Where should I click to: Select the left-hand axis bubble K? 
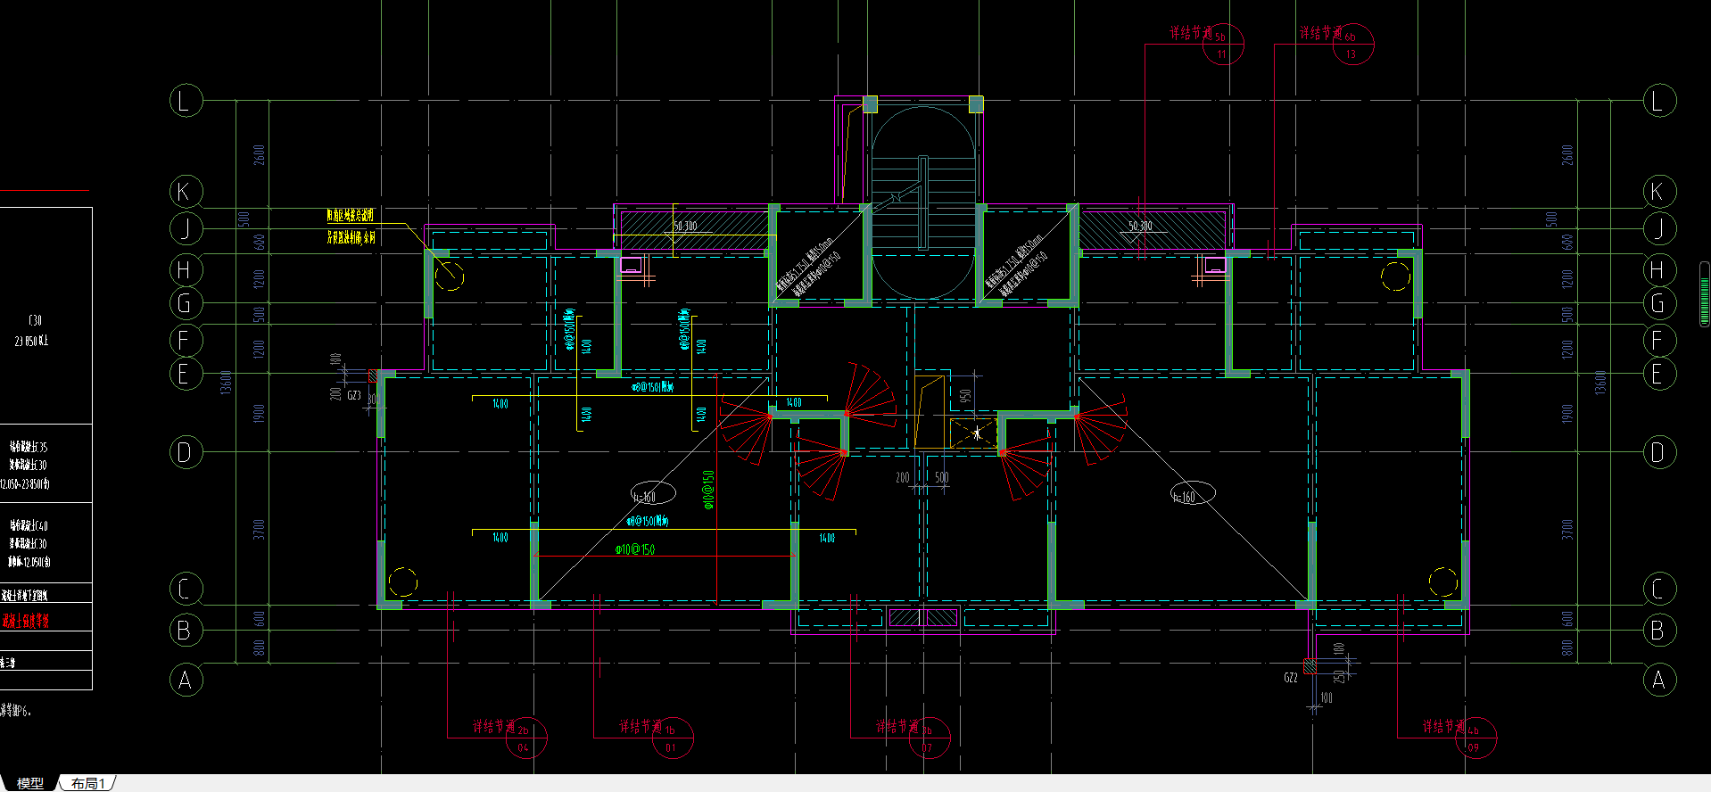click(x=186, y=191)
